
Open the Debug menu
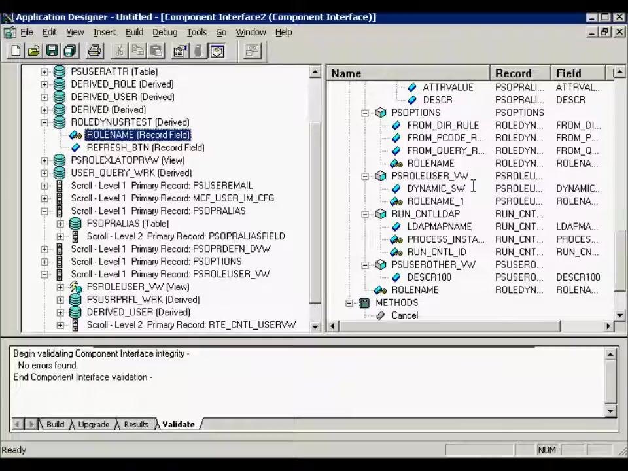165,32
